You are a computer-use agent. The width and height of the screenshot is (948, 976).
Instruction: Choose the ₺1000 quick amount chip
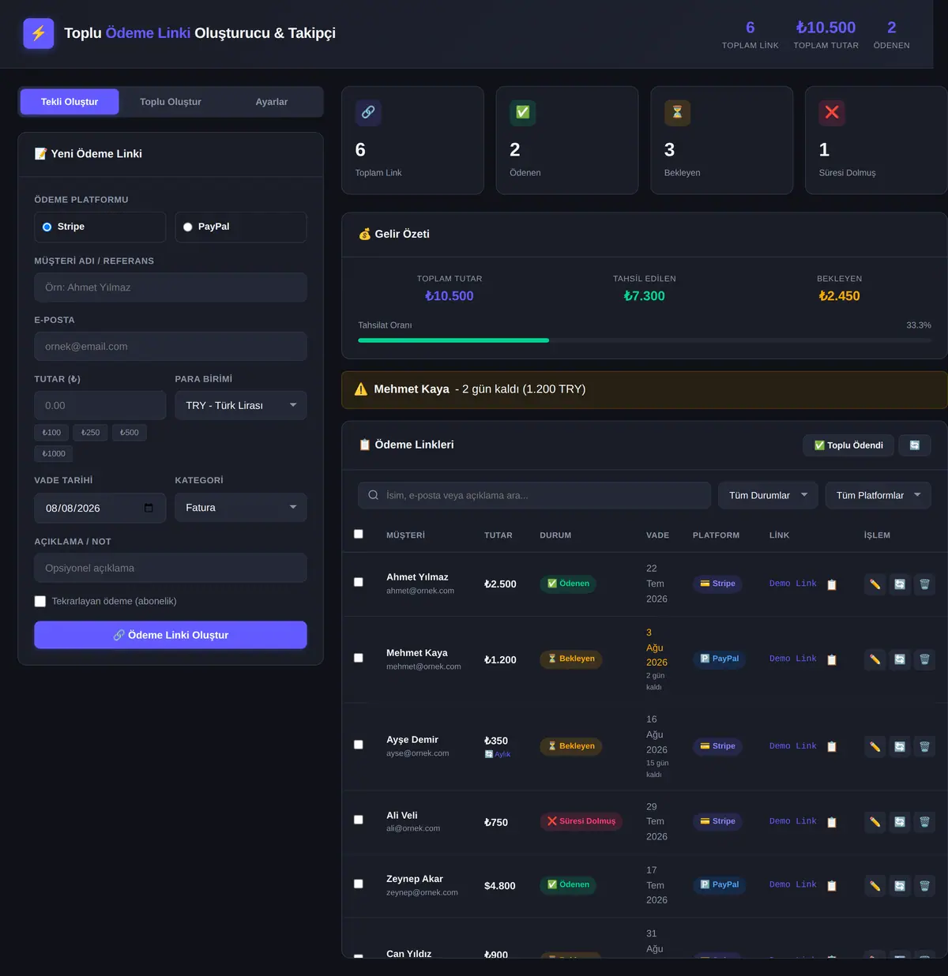(54, 454)
